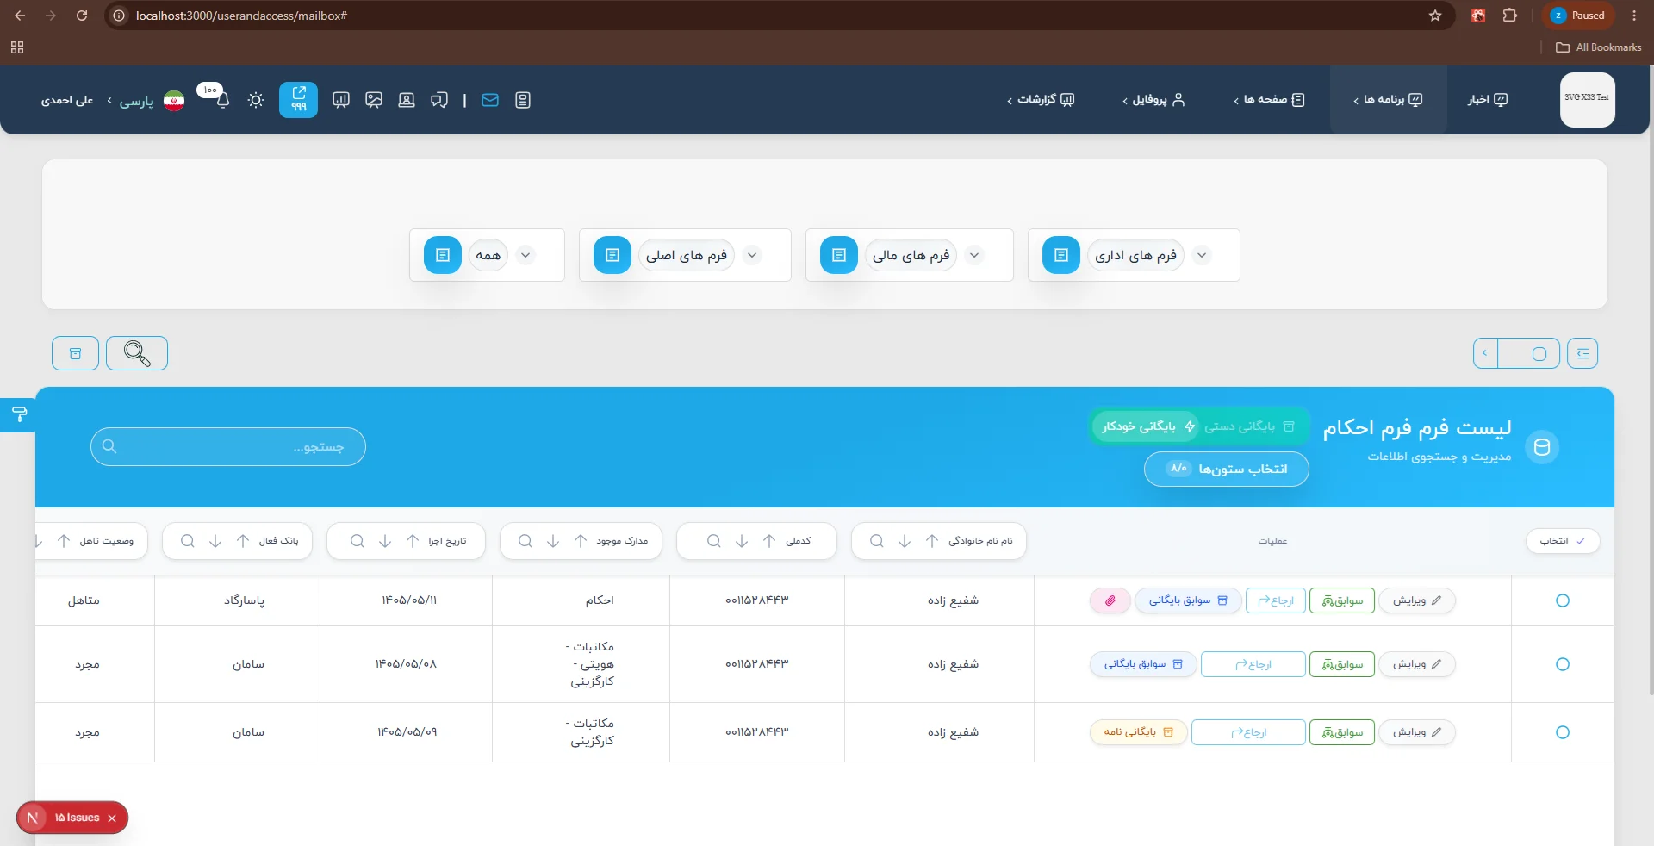Open the paint roller side tab
Image resolution: width=1654 pixels, height=846 pixels.
pos(18,415)
